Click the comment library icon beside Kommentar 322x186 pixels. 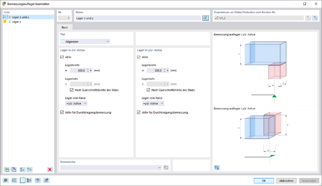[166, 168]
